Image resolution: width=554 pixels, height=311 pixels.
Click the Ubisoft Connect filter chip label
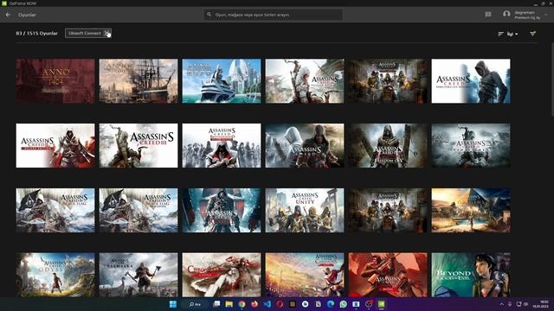[85, 33]
